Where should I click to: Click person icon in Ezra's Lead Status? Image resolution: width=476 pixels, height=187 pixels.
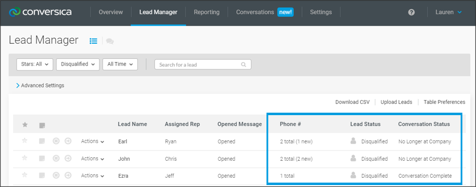(353, 175)
